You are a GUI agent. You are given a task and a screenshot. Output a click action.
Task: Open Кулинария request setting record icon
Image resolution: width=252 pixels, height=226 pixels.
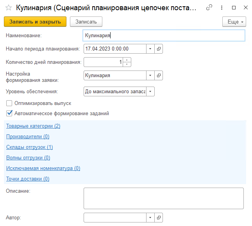point(159,76)
